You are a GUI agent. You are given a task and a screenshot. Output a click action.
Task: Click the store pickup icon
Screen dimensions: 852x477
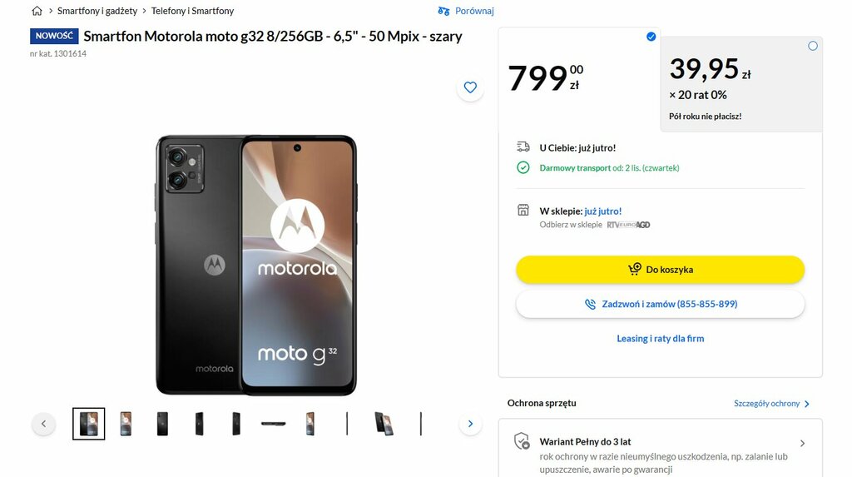pos(523,210)
